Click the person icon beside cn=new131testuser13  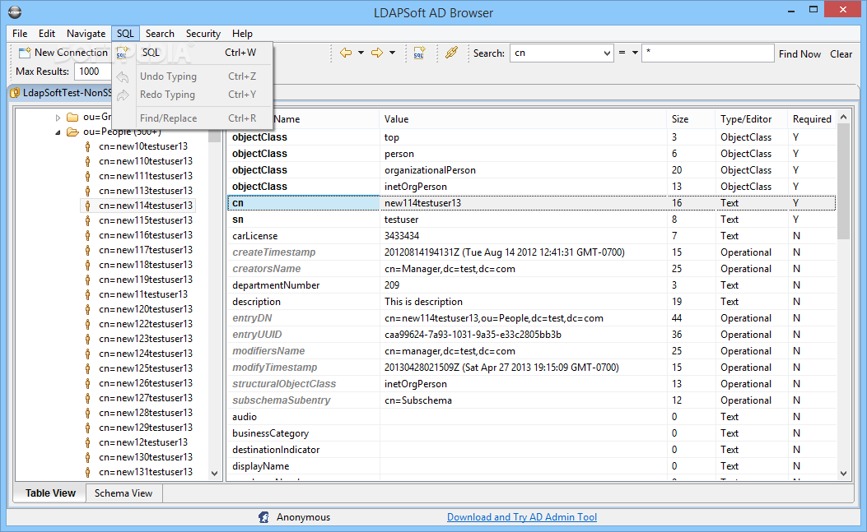87,472
